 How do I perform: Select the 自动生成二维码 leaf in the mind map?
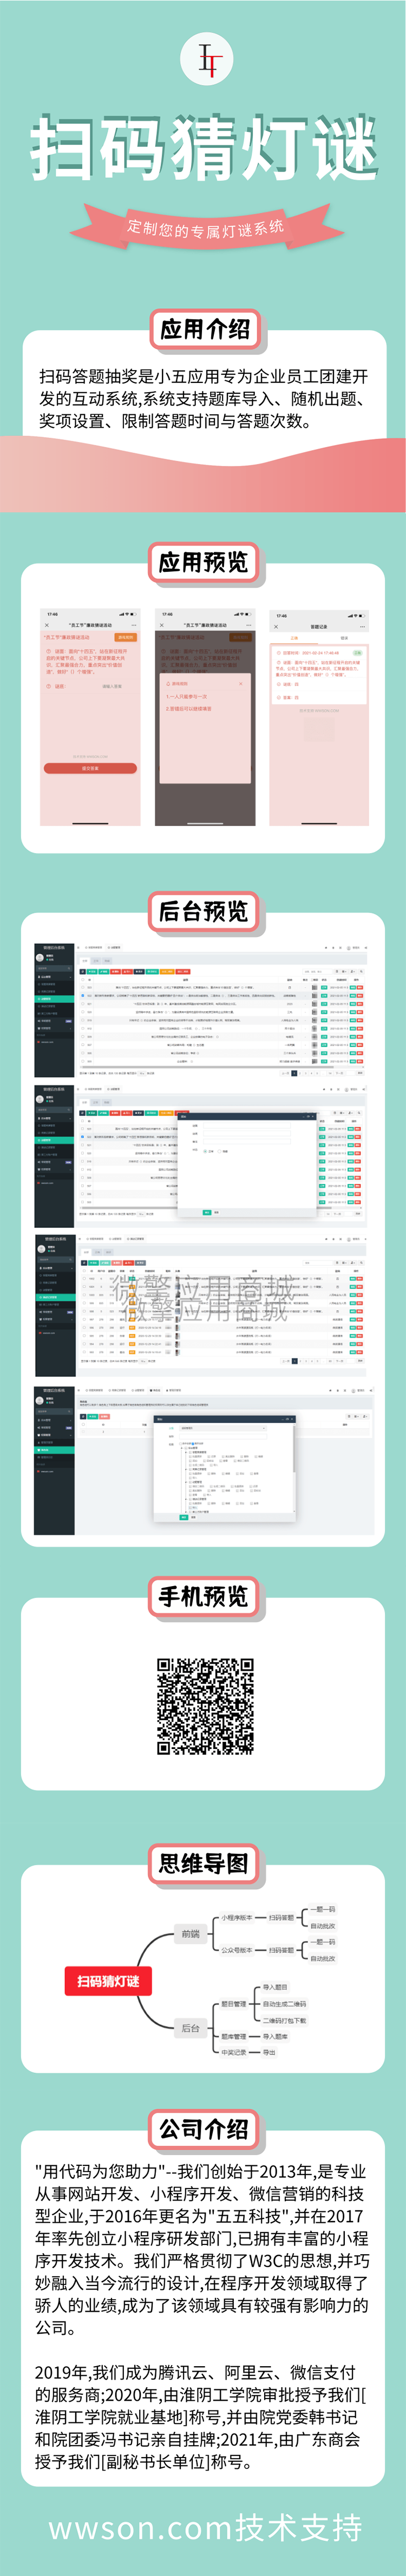point(285,2004)
